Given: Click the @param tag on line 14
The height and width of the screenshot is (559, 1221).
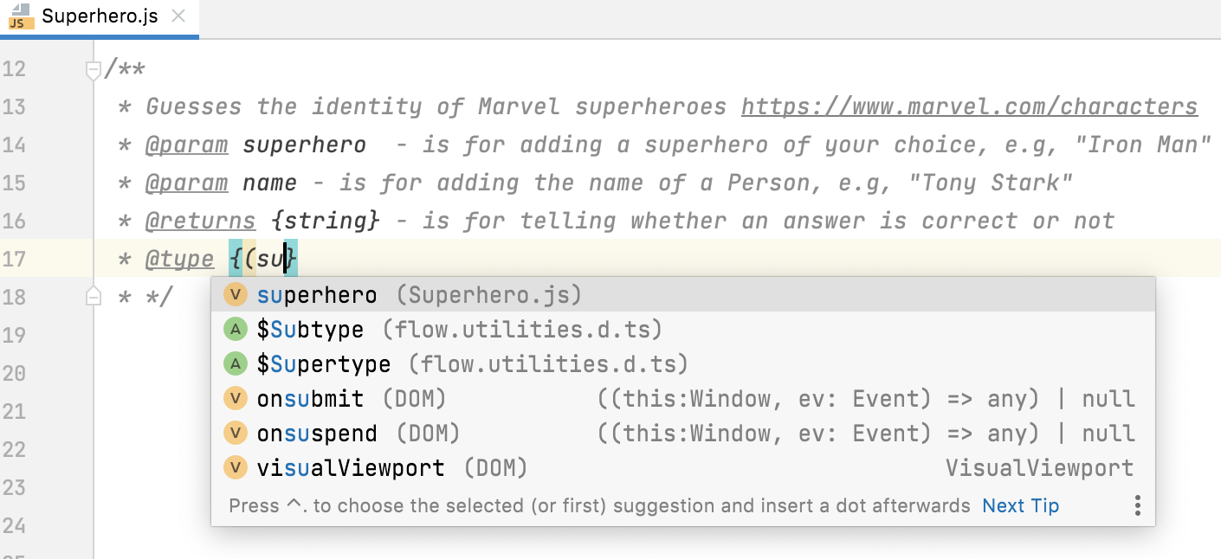Looking at the screenshot, I should tap(187, 144).
